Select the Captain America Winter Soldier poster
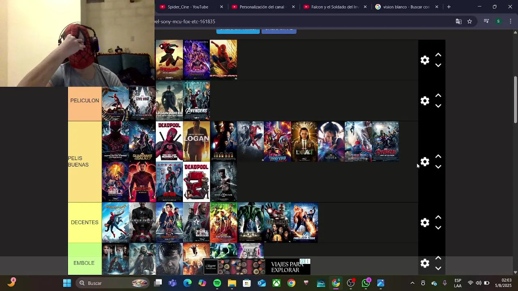The width and height of the screenshot is (518, 291). click(x=169, y=101)
